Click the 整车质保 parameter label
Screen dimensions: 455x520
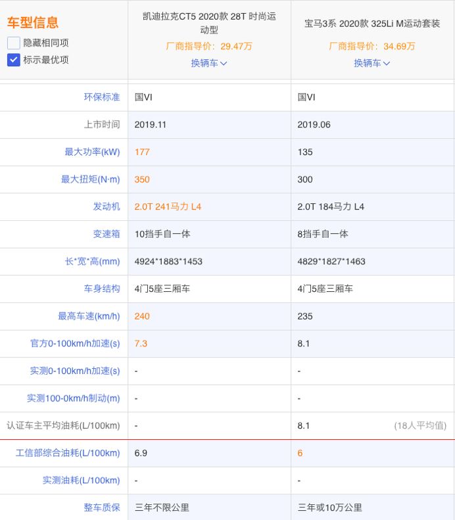click(x=102, y=508)
